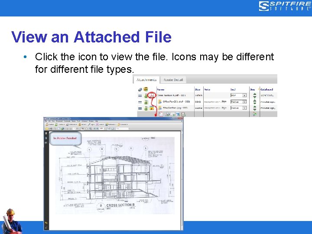Image resolution: width=312 pixels, height=234 pixels.
Task: Click the lock icon on the jpg row
Action: coord(146,108)
